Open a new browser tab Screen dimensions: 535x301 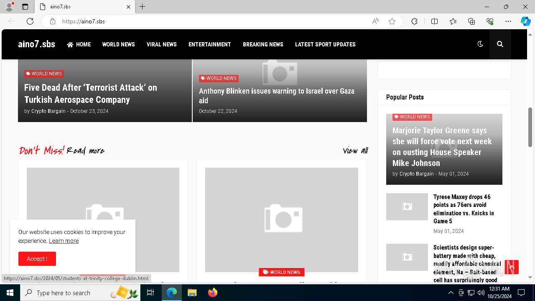pos(143,7)
